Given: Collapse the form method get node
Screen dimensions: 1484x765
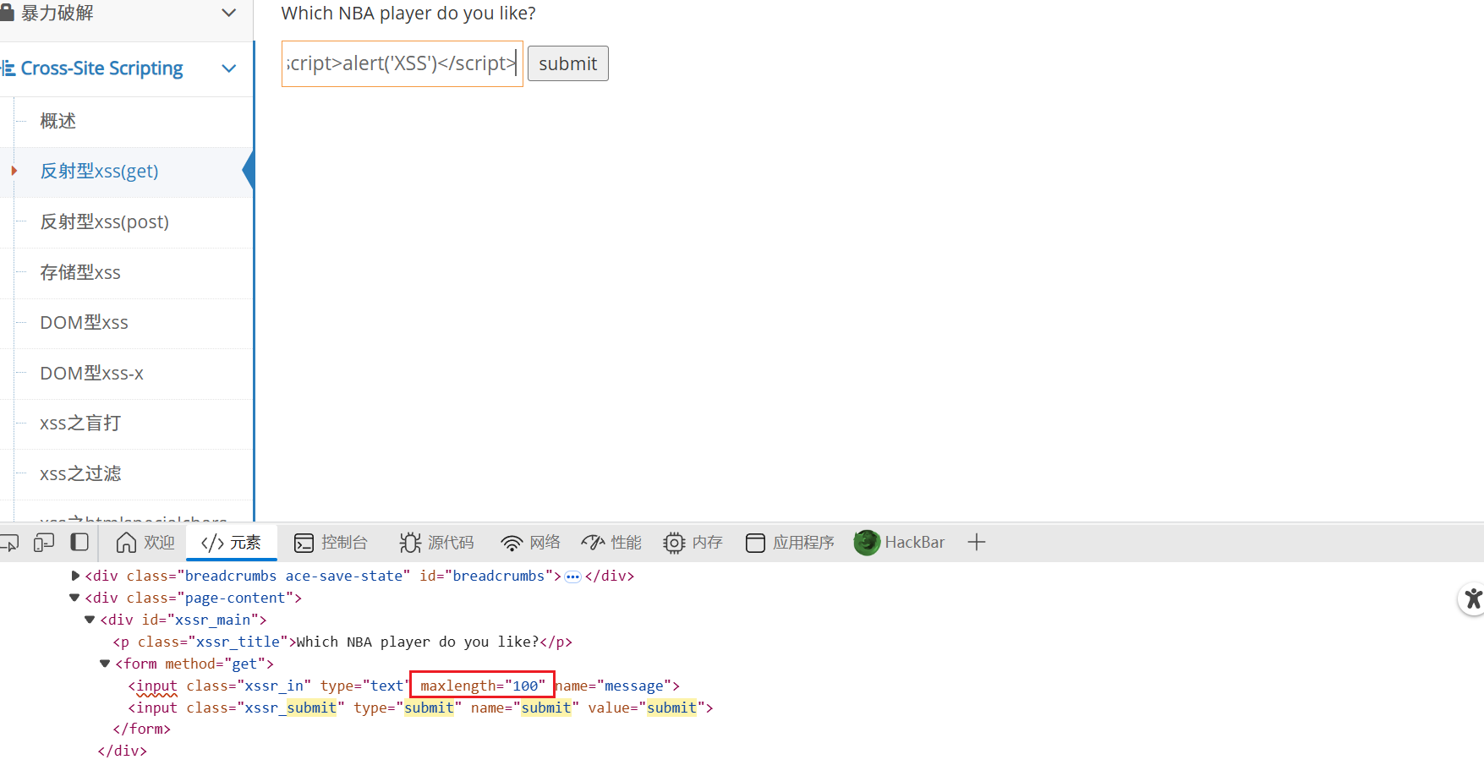Looking at the screenshot, I should [x=106, y=664].
